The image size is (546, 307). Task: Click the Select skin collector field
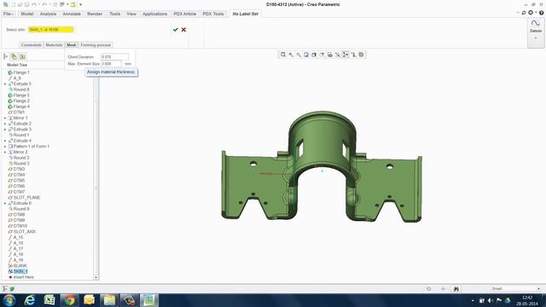pos(51,30)
